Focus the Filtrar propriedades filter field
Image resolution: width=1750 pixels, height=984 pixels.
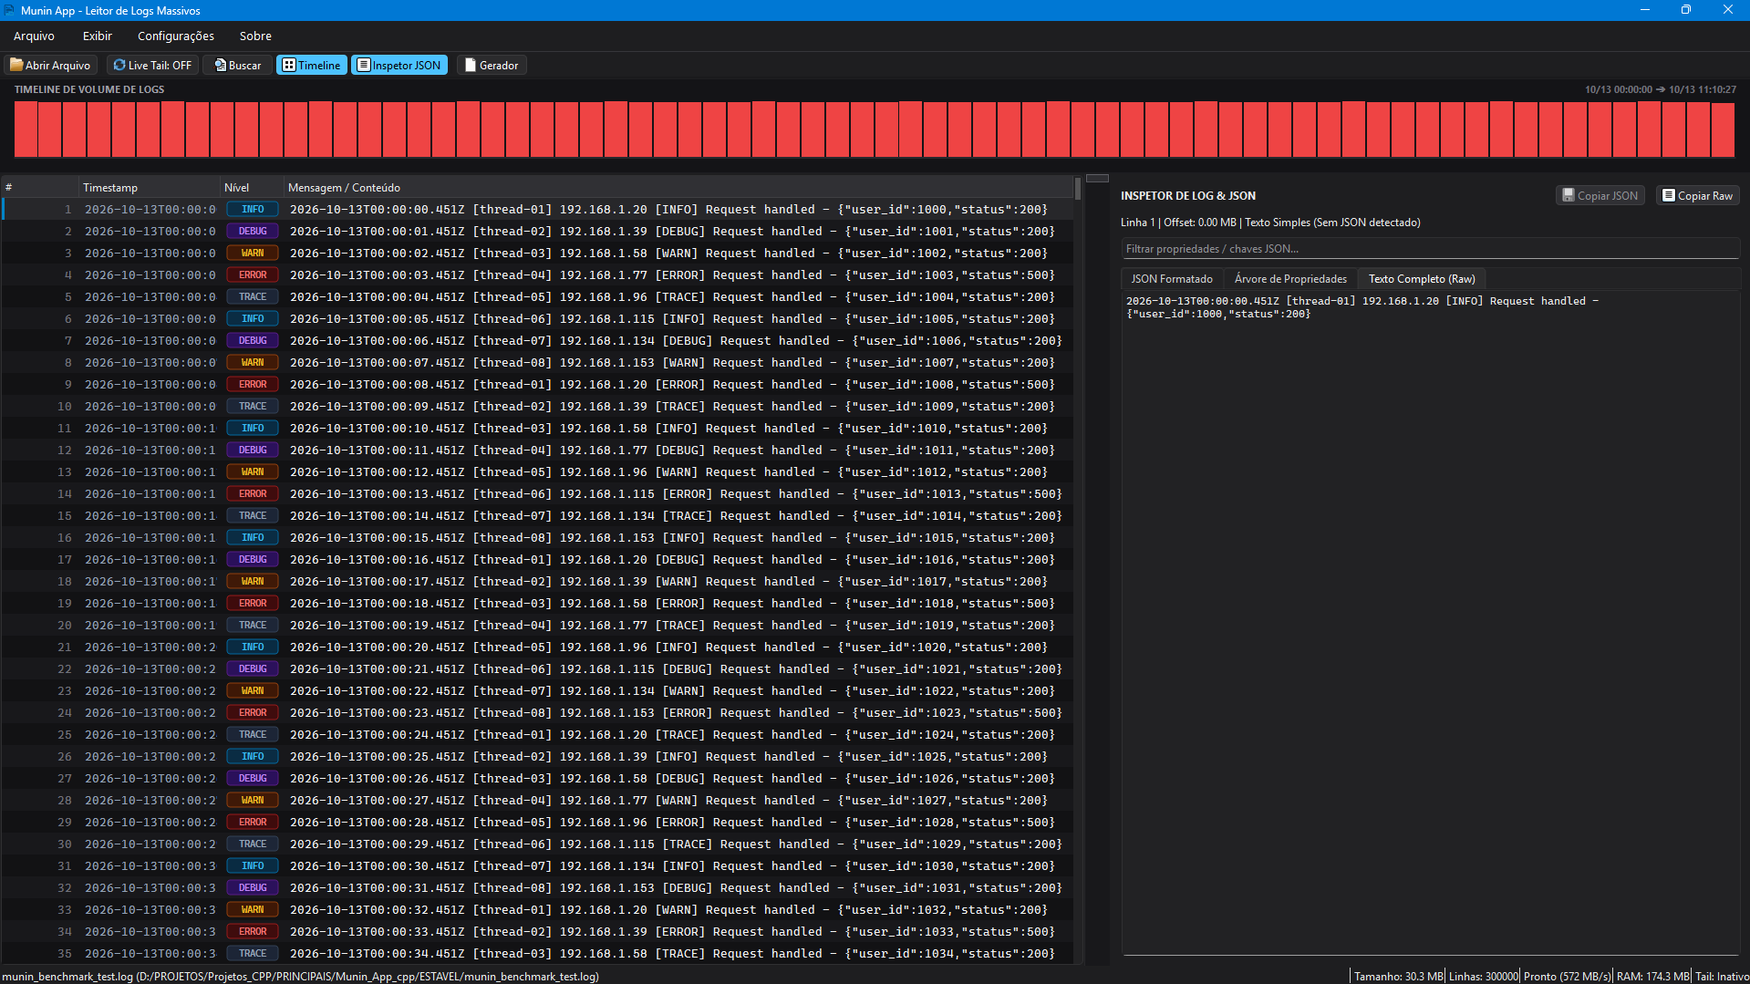point(1430,248)
